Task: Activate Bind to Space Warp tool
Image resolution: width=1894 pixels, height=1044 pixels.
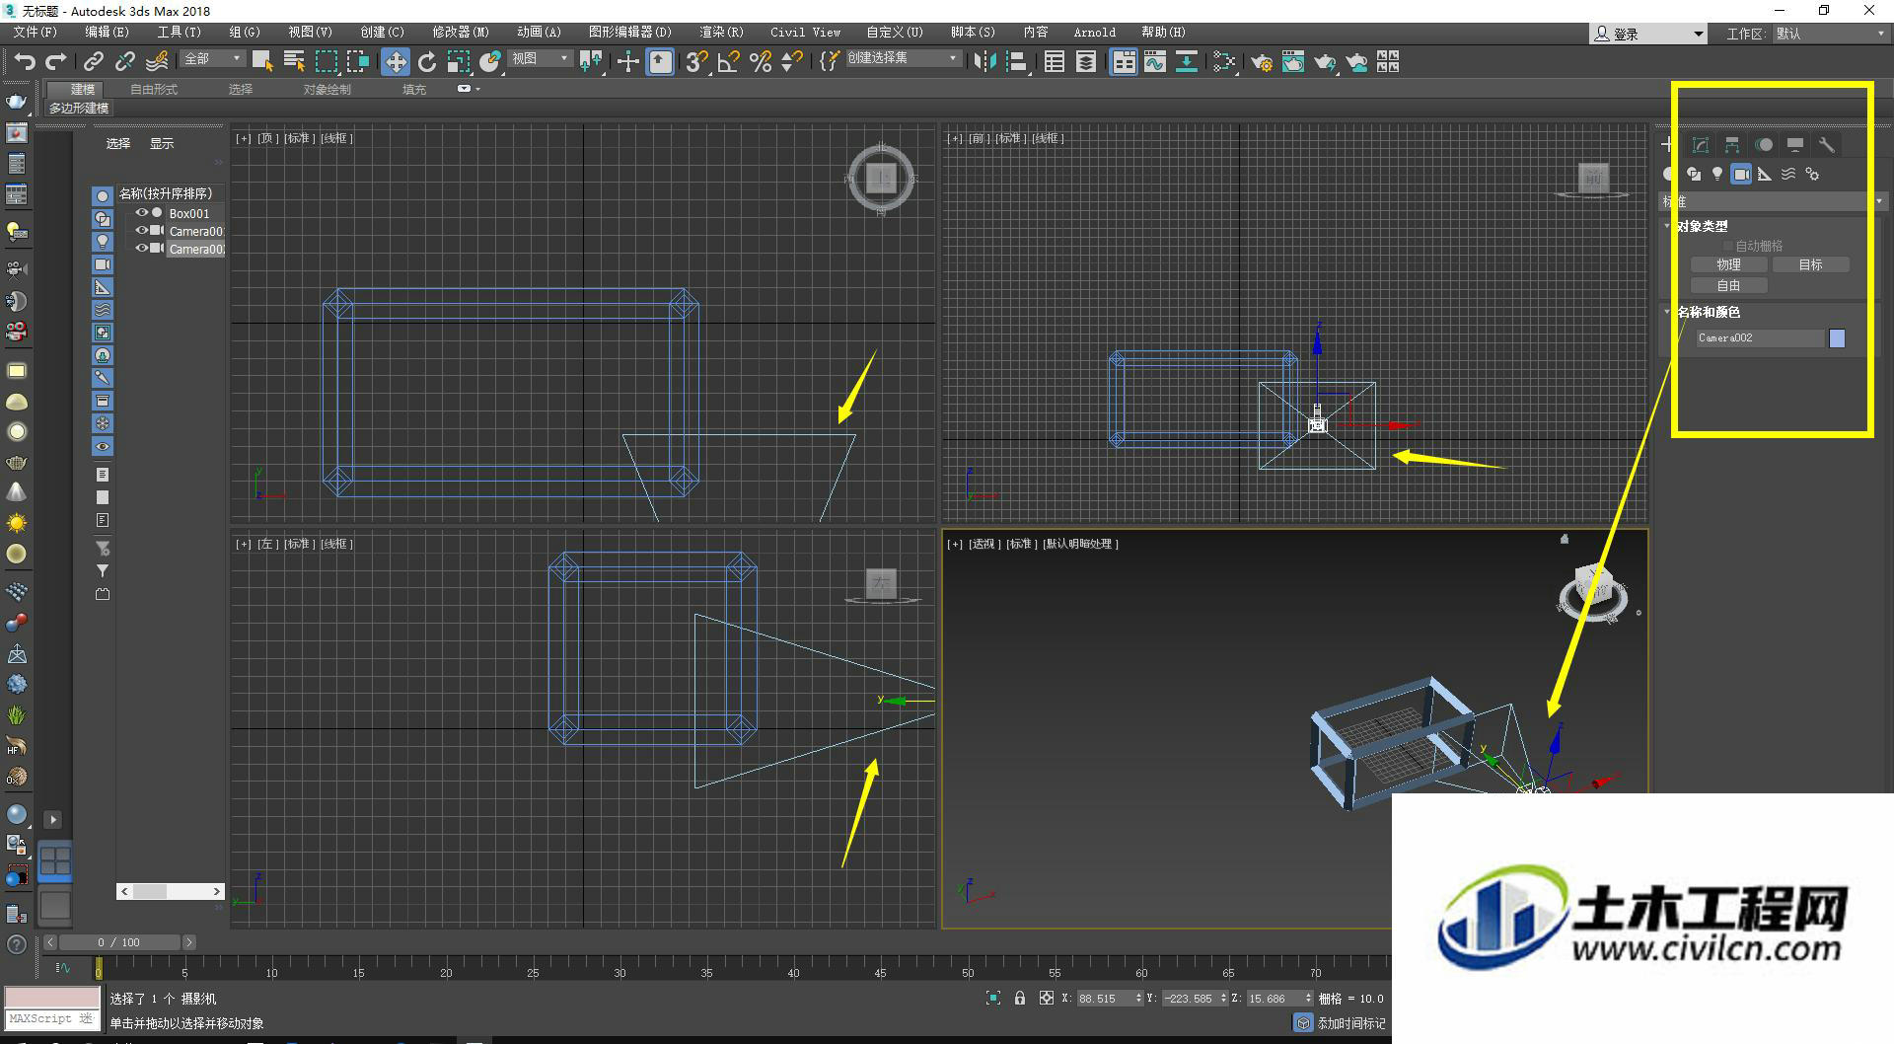Action: (x=157, y=61)
